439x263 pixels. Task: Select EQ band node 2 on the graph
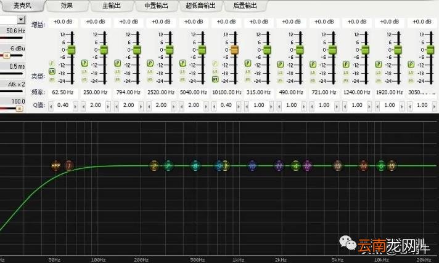[154, 166]
